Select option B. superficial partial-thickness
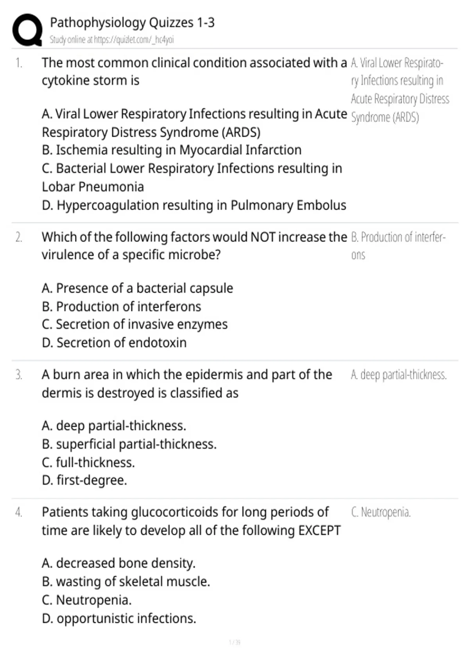 [x=129, y=444]
